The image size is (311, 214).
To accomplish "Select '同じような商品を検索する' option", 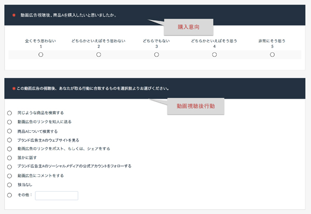I will [x=9, y=113].
